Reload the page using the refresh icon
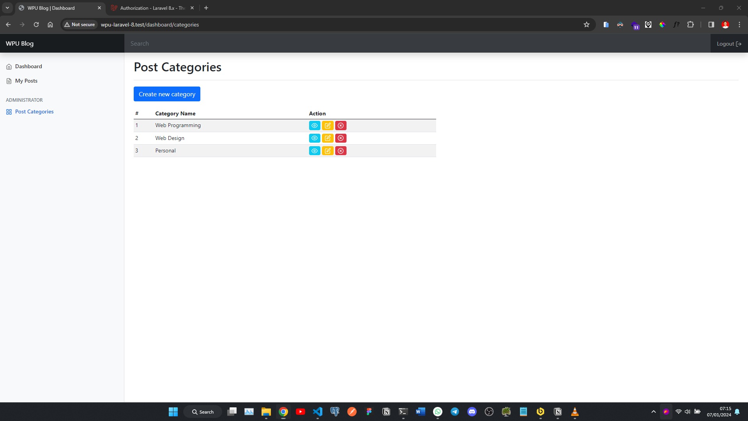 click(x=36, y=24)
